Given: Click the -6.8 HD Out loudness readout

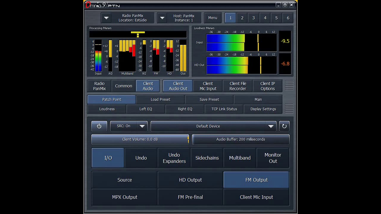Looking at the screenshot, I should [285, 64].
